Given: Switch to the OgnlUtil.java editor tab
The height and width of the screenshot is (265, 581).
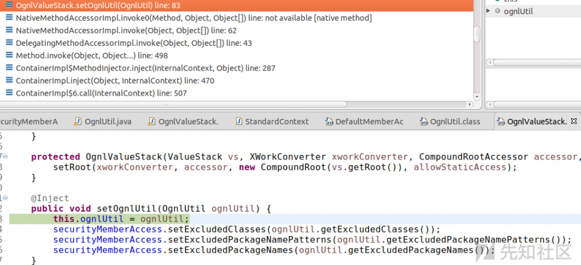Looking at the screenshot, I should 108,122.
